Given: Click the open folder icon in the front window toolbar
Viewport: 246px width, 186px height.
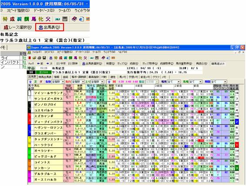Looking at the screenshot, I should 34,58.
